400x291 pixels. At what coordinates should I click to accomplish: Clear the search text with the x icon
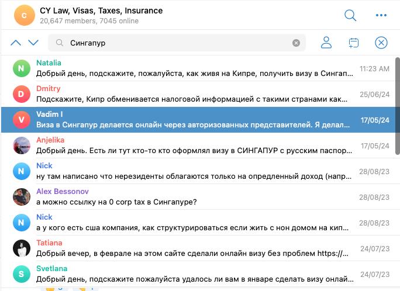click(x=296, y=43)
